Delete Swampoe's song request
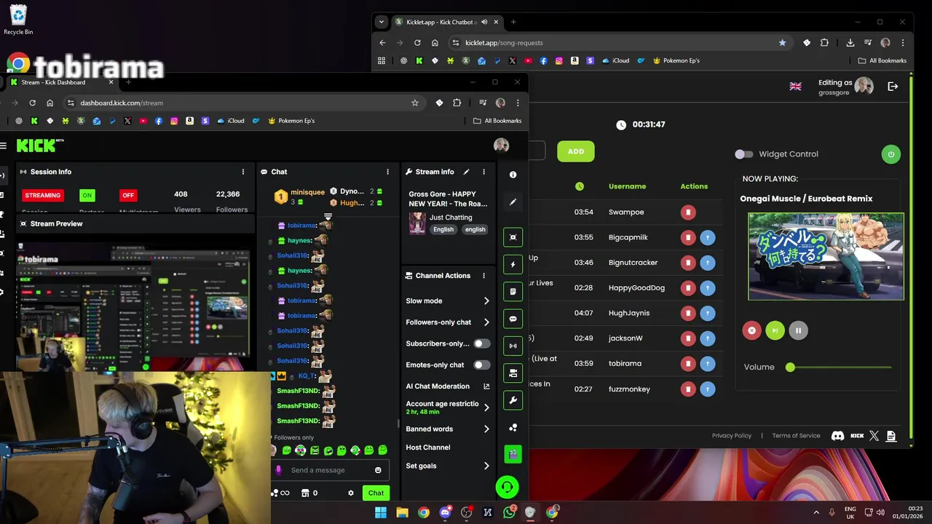This screenshot has height=524, width=932. (x=688, y=213)
